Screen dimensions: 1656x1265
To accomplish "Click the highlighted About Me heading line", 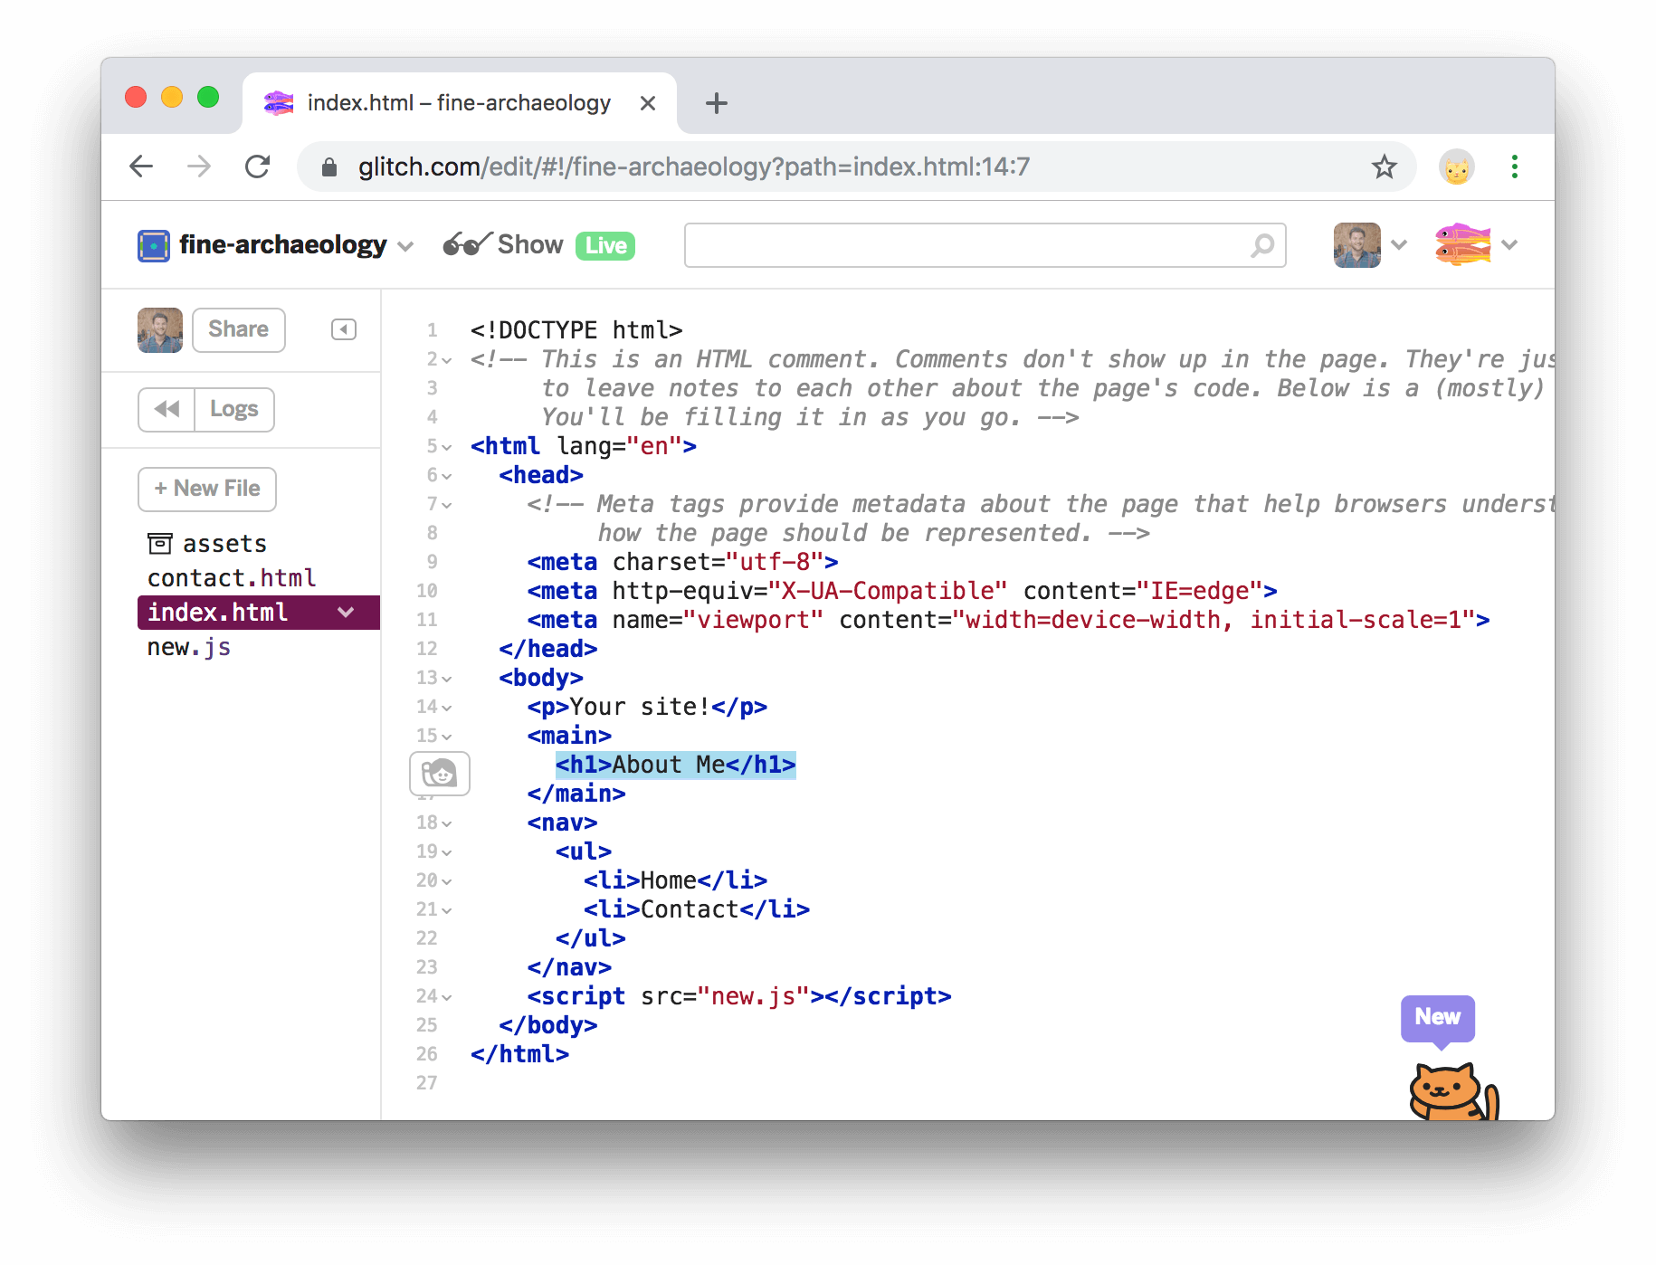I will tap(675, 766).
